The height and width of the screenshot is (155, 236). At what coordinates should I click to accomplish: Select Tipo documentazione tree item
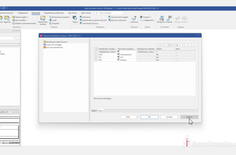click(54, 47)
